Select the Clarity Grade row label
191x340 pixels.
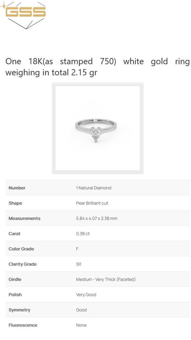[23, 264]
